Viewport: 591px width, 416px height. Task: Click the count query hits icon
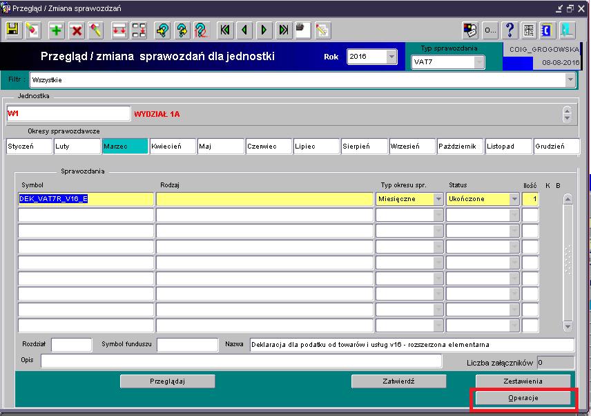pyautogui.click(x=202, y=30)
